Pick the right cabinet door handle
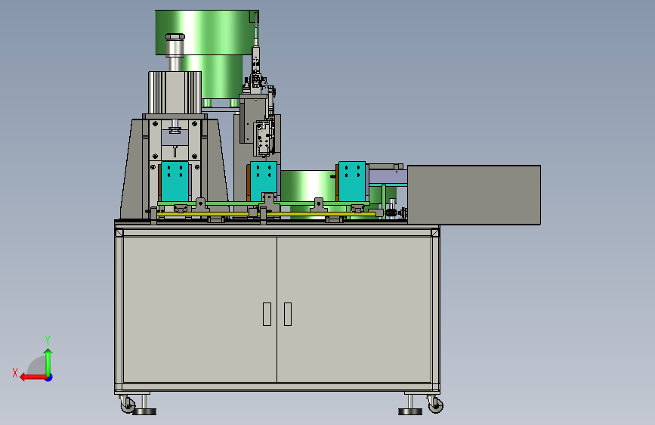Viewport: 655px width, 425px height. pos(288,314)
